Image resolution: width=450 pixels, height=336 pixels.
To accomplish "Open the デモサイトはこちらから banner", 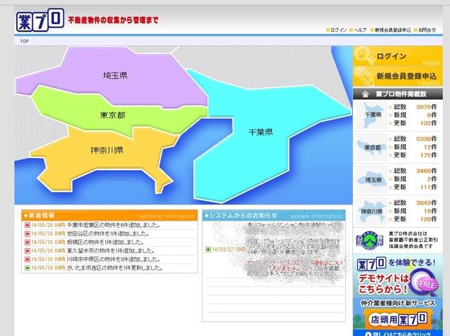I will [x=398, y=276].
